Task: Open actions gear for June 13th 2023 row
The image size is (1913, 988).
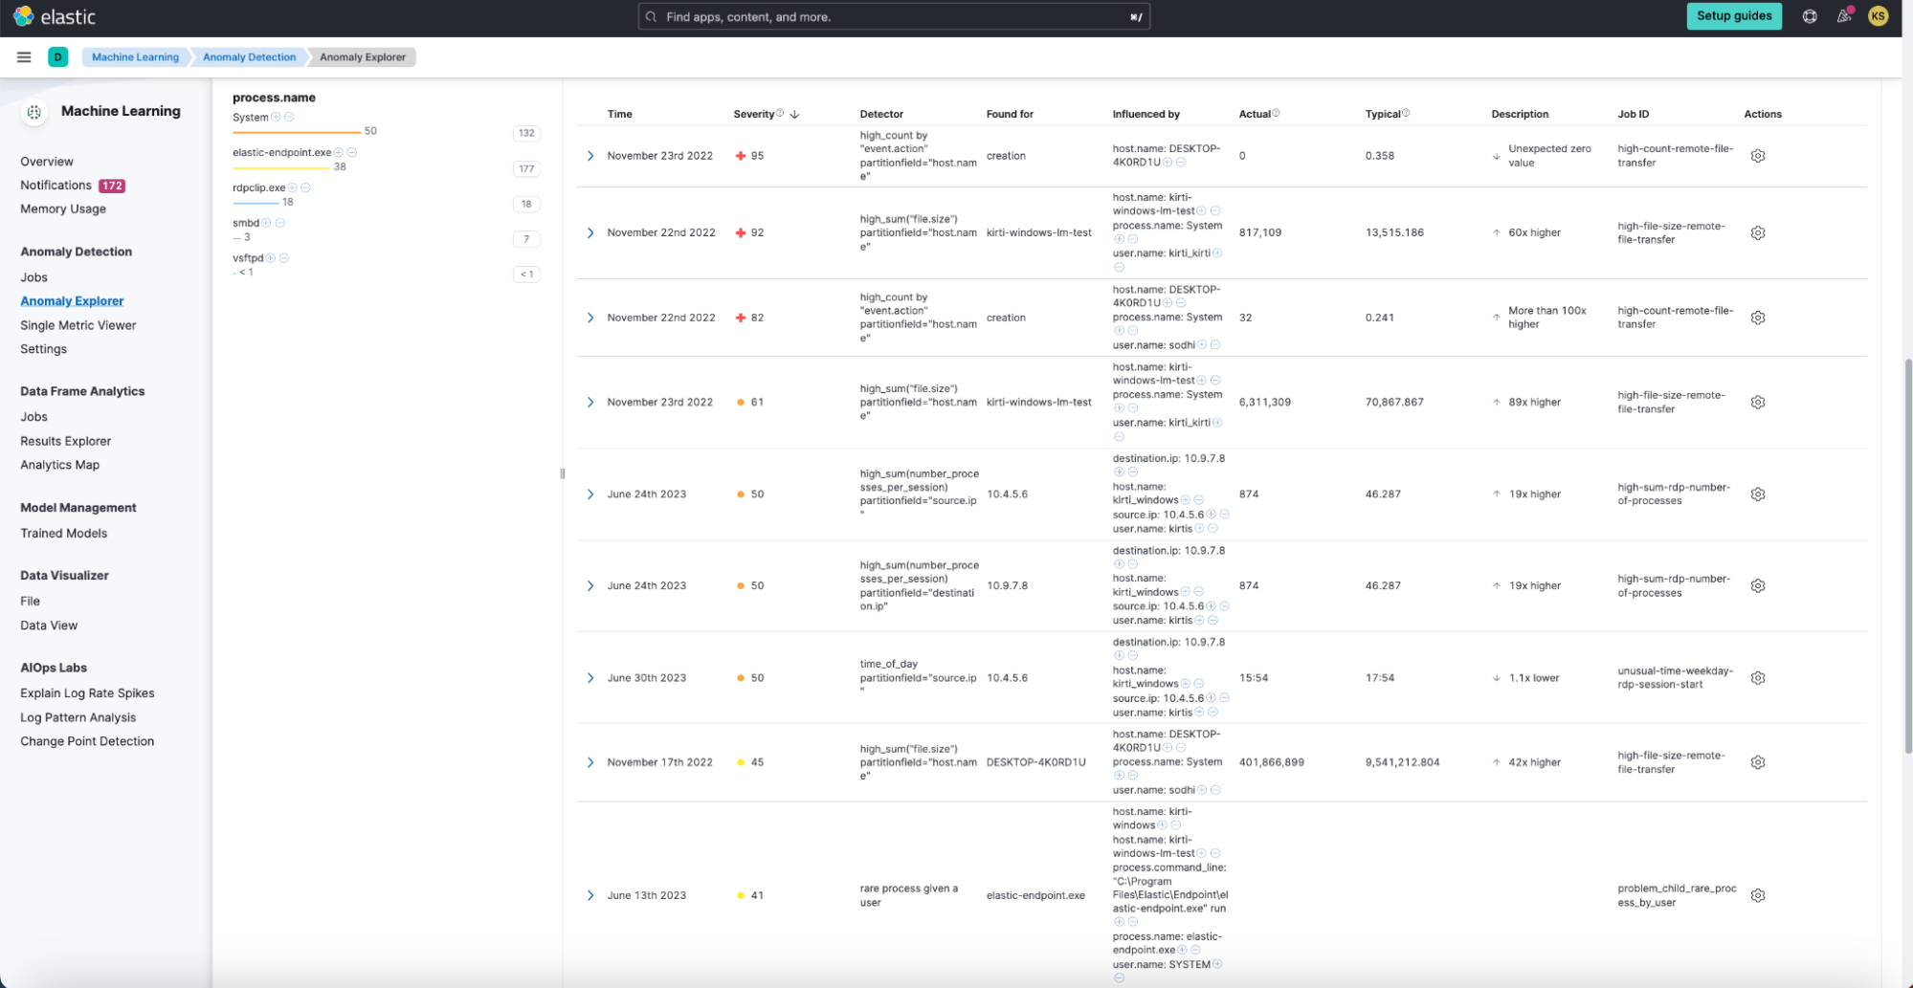Action: pyautogui.click(x=1757, y=895)
